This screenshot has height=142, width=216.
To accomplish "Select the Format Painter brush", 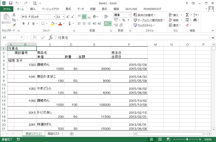I will tap(14, 25).
